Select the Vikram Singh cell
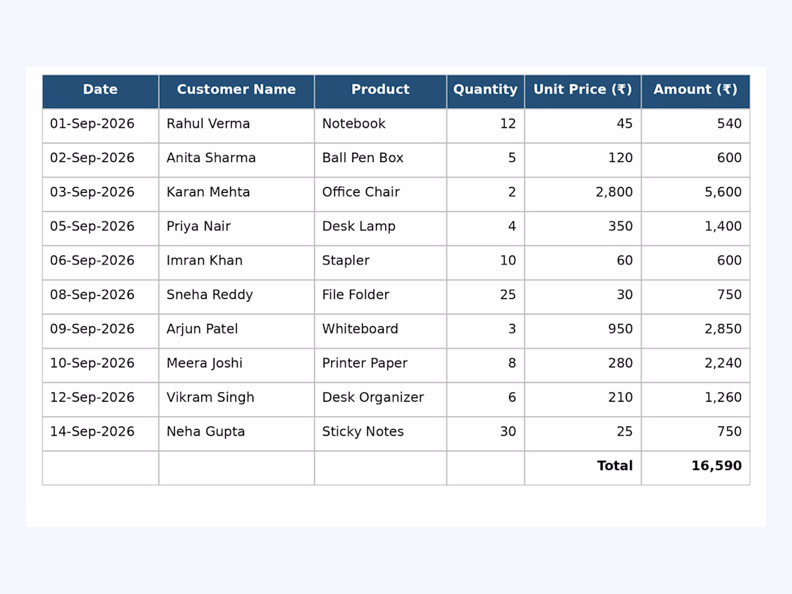Screen dimensions: 792x594 coord(236,400)
